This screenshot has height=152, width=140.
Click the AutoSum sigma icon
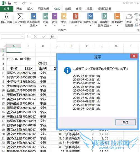click(20, 16)
